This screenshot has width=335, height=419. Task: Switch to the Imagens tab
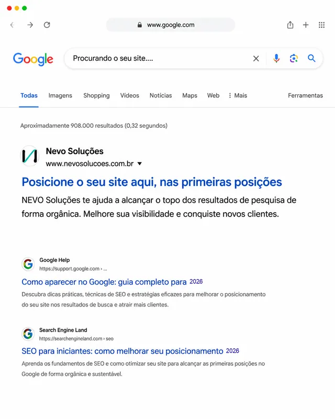coord(60,95)
